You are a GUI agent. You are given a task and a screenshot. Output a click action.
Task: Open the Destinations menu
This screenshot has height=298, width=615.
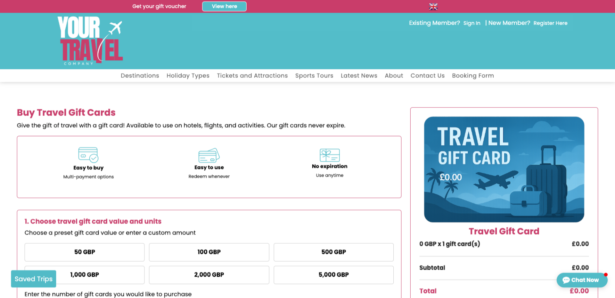140,76
